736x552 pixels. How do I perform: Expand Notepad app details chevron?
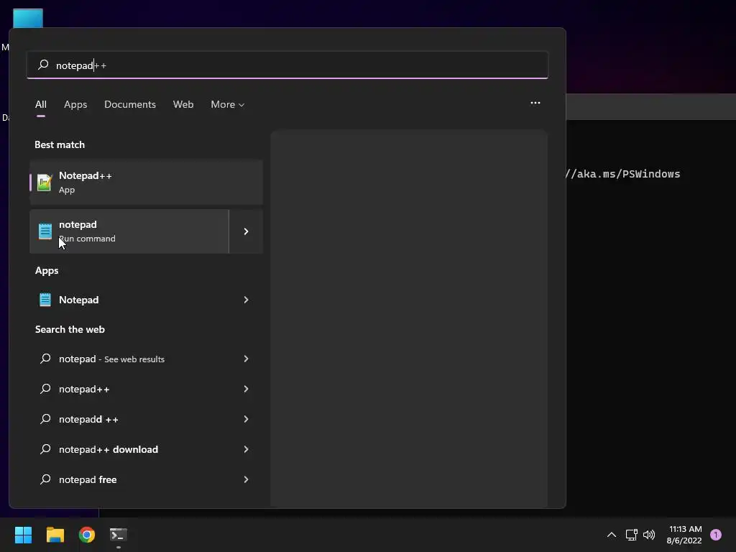(246, 300)
